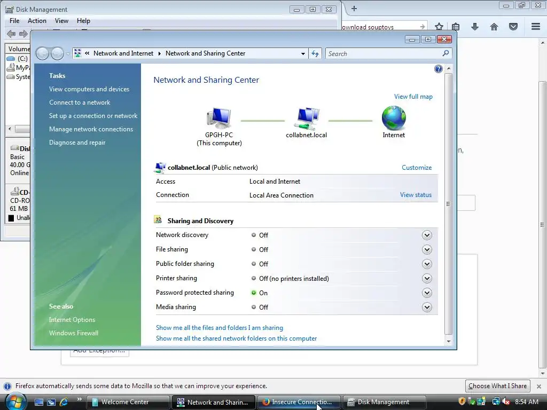Screen dimensions: 547x410
Task: Show all shared network folders on this computer
Action: (x=236, y=338)
